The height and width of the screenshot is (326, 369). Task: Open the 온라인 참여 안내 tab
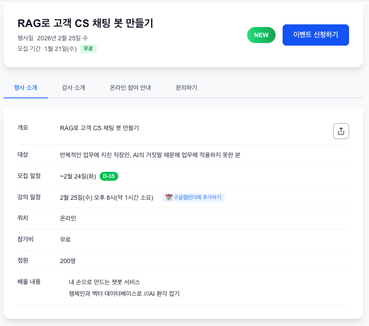pyautogui.click(x=130, y=88)
